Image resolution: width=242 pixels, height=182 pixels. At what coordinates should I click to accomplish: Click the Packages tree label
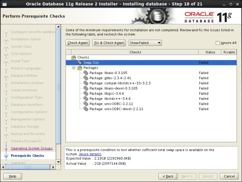[x=91, y=68]
